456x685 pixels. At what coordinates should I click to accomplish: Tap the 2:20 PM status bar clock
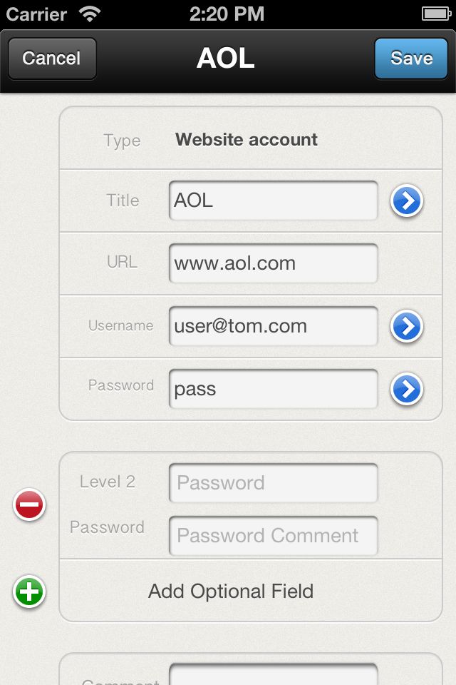(227, 14)
